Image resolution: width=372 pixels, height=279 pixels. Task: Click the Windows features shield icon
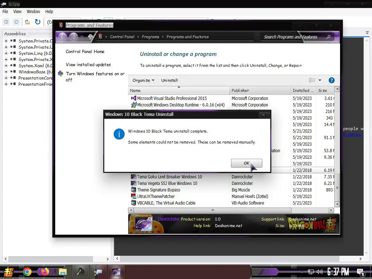point(61,73)
